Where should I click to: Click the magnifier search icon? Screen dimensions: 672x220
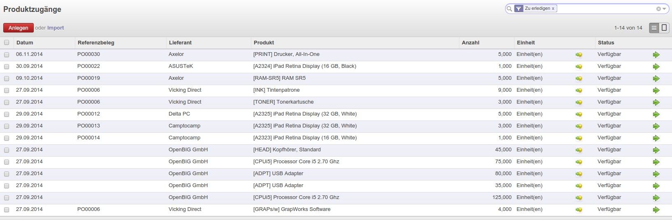tap(510, 9)
